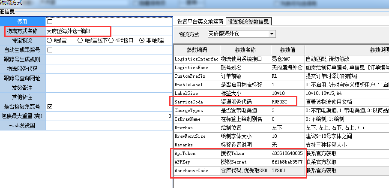Switch to 设置平台英文承运商 tab
The height and width of the screenshot is (188, 389).
click(200, 22)
